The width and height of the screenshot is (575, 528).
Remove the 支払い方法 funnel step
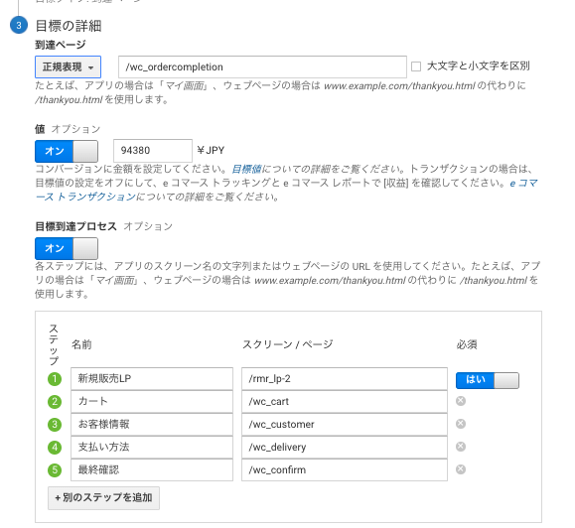coord(461,447)
